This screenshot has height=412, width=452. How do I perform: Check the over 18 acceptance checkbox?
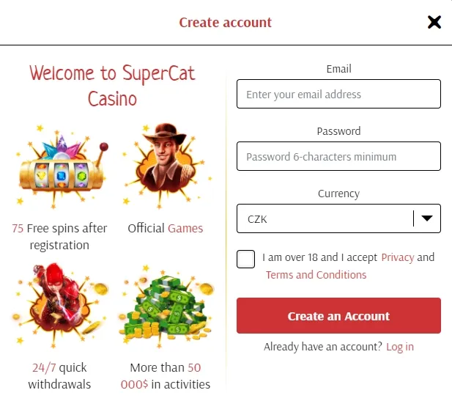pyautogui.click(x=246, y=259)
